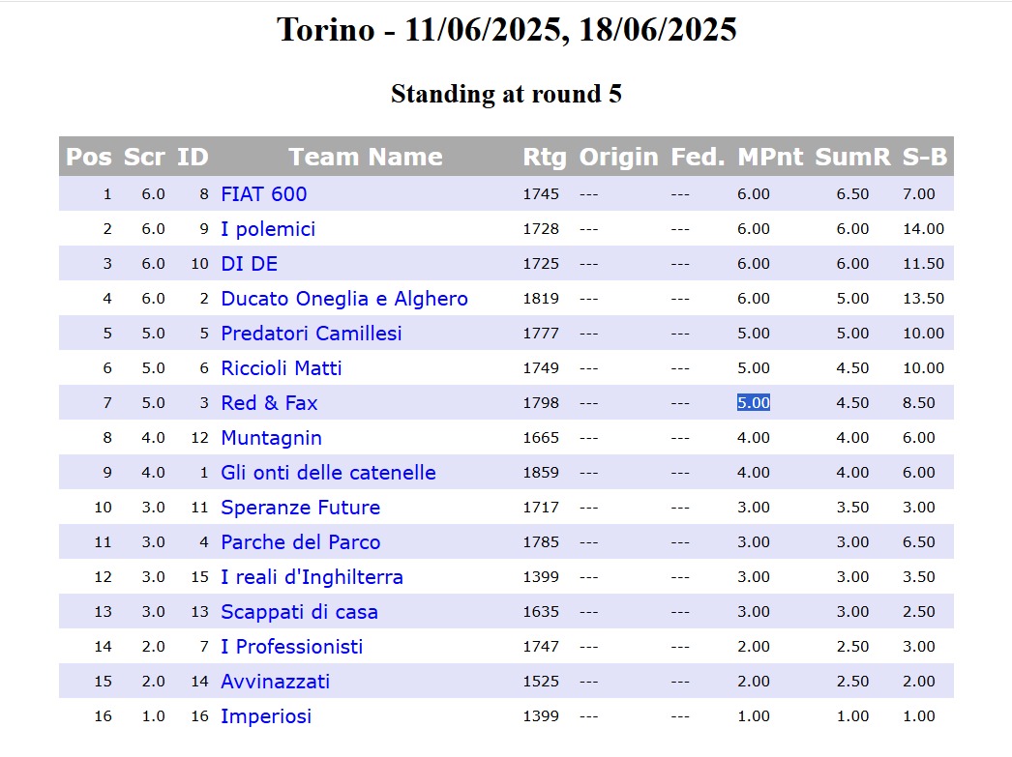Open Ducato Oneglia e Alghero team page
The height and width of the screenshot is (757, 1012).
344,299
